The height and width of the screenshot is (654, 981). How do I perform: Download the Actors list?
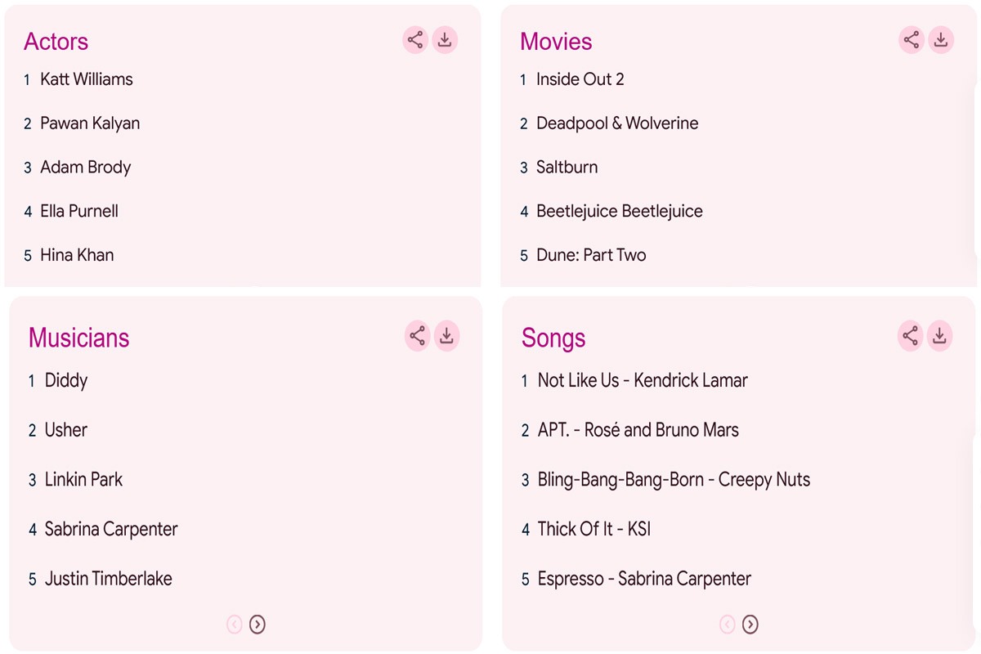pyautogui.click(x=445, y=40)
